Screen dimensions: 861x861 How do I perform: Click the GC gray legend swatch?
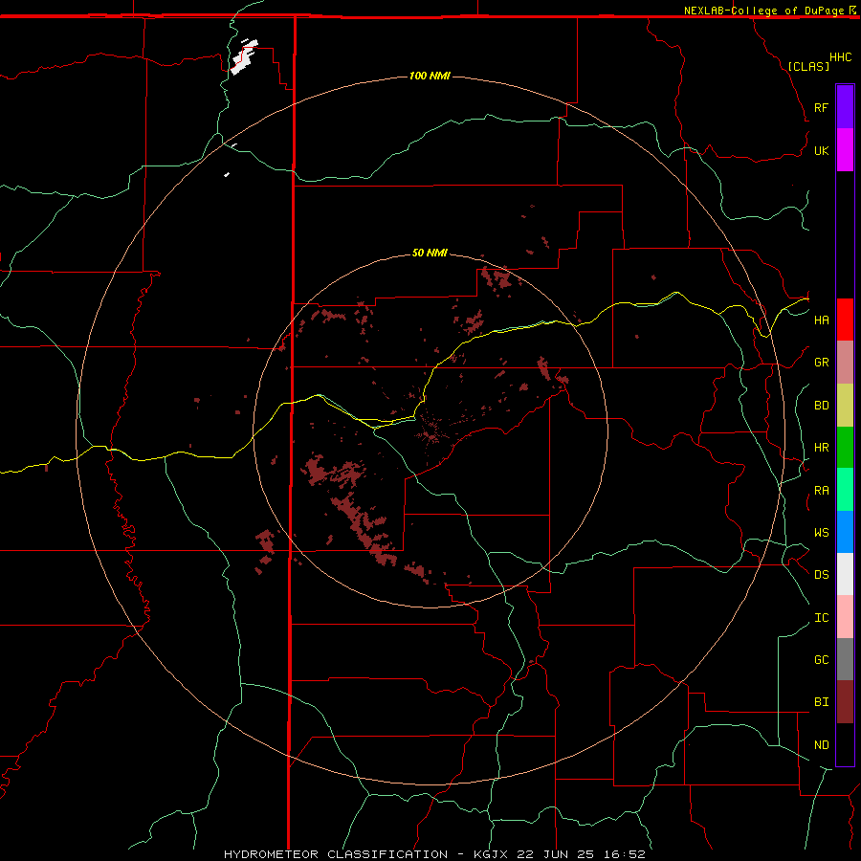coord(845,659)
